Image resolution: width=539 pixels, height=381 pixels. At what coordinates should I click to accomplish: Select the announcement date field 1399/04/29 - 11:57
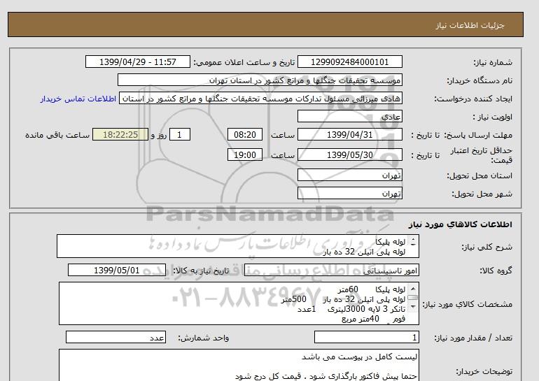point(137,62)
